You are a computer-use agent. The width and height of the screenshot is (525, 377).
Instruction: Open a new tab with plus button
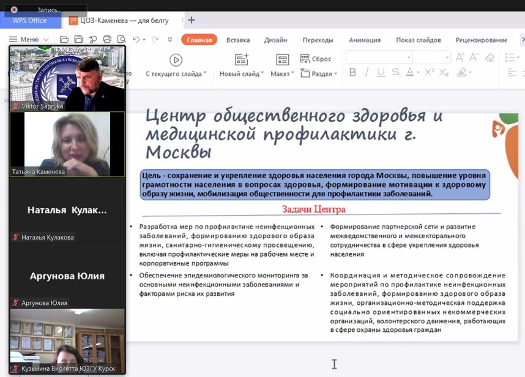[x=192, y=20]
